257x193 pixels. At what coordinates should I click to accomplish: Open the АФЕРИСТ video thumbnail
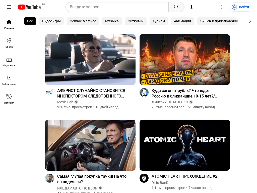(x=90, y=60)
